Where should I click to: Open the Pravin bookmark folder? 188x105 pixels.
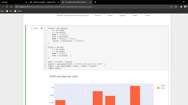coord(18,11)
